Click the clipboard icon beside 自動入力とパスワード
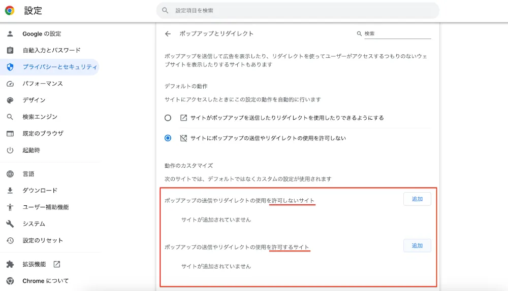The height and width of the screenshot is (291, 508). pos(10,50)
